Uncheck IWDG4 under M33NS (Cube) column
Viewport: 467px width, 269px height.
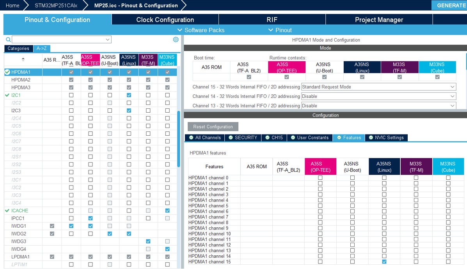pos(167,249)
